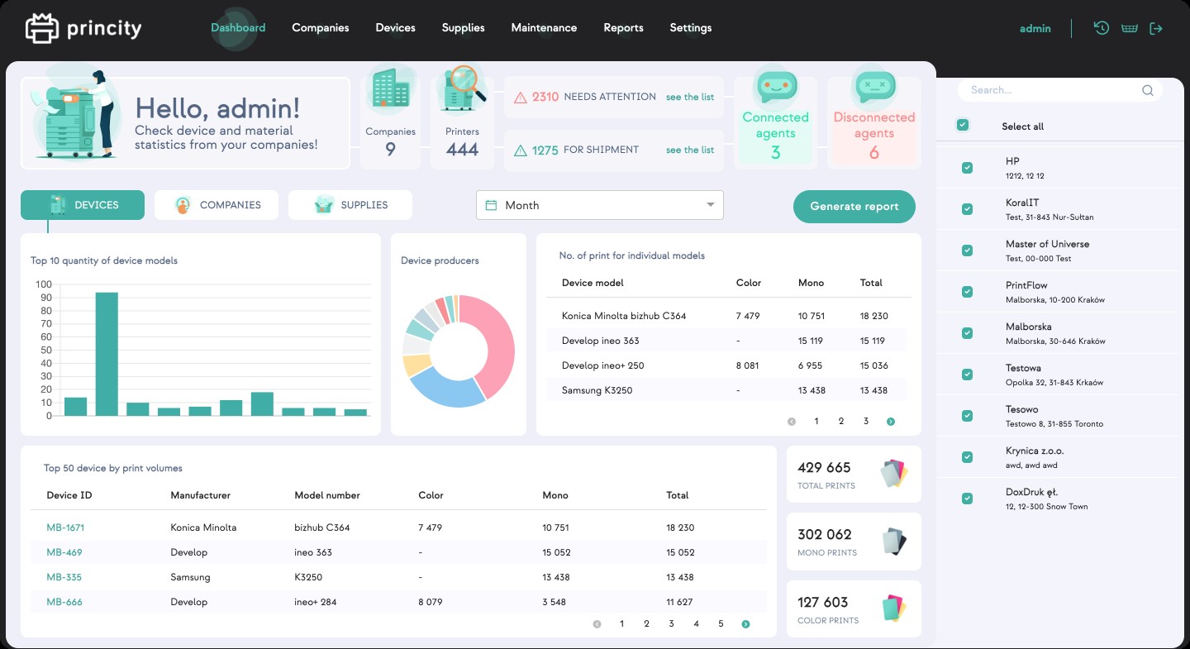Open the Maintenance menu

tap(544, 28)
